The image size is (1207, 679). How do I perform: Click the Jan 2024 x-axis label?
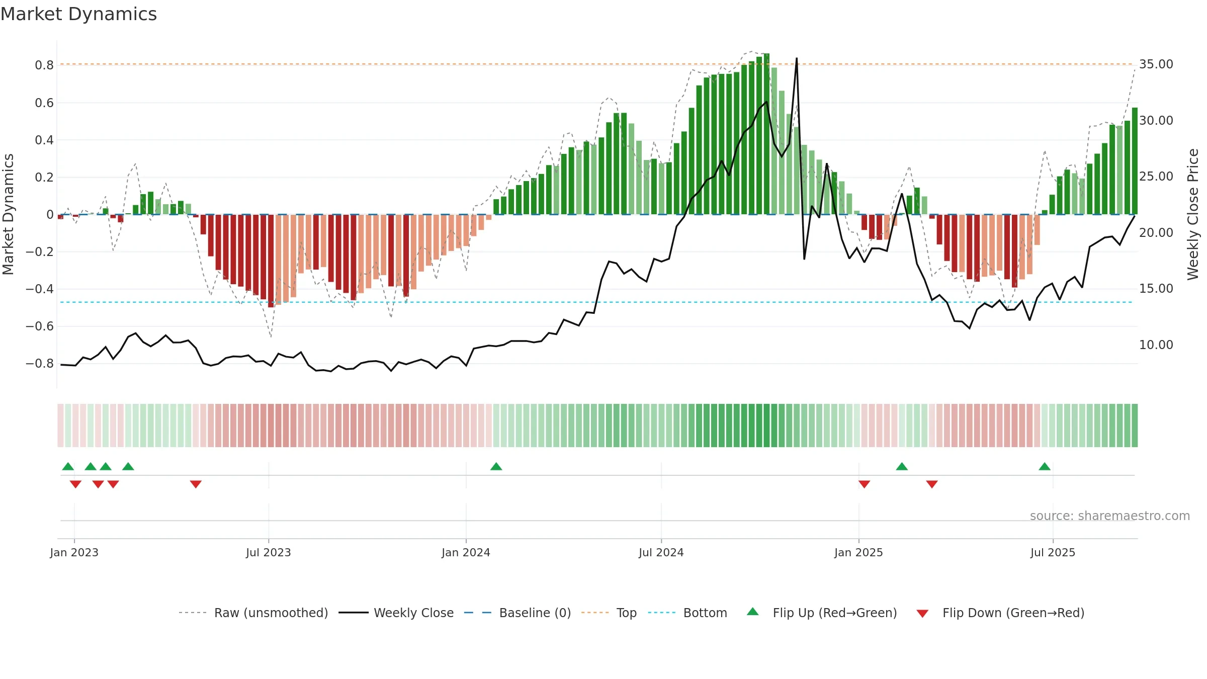tap(466, 552)
